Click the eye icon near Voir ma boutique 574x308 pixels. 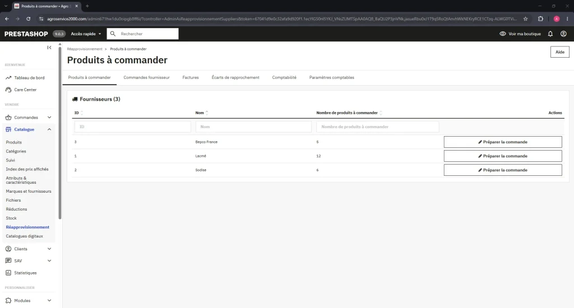[503, 34]
